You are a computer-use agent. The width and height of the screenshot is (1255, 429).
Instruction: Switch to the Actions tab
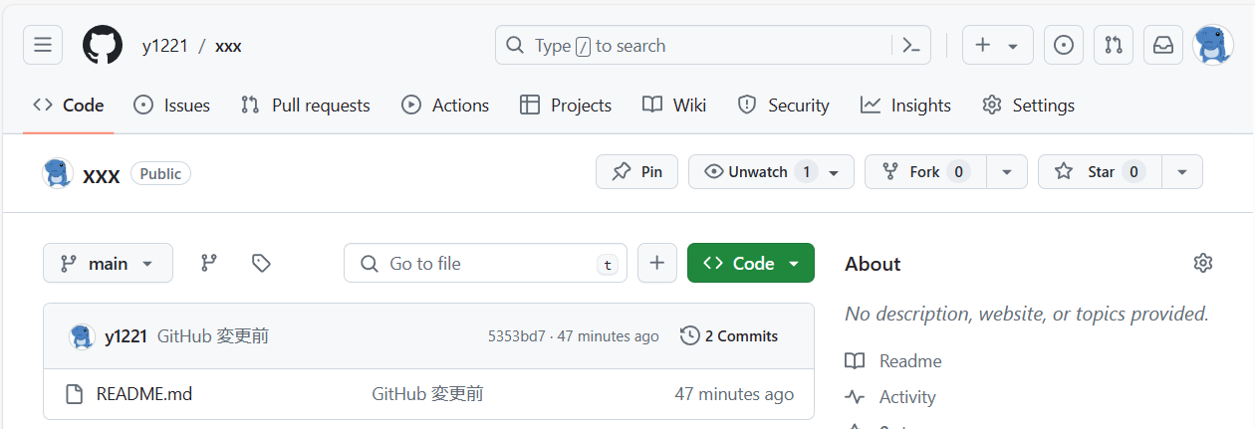click(445, 105)
